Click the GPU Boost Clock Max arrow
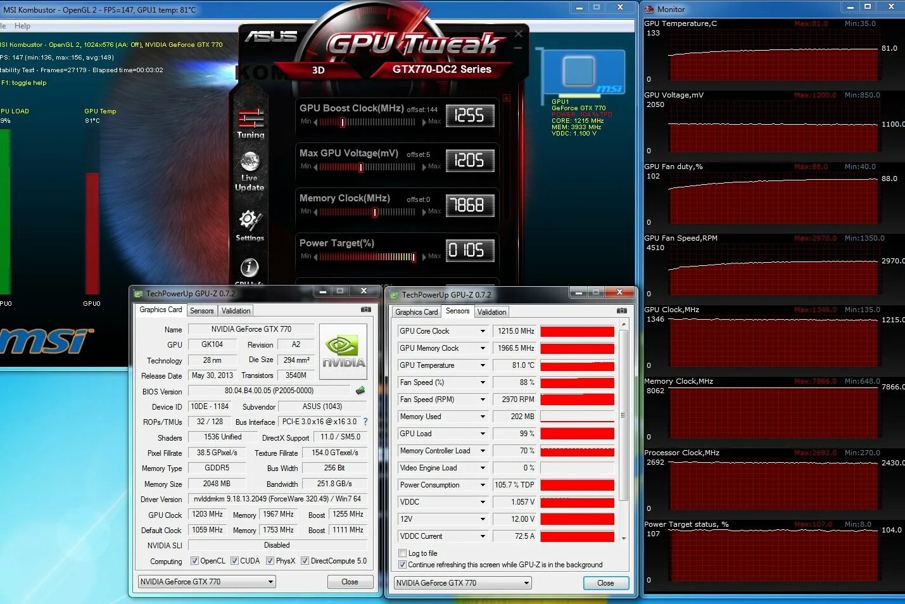This screenshot has width=905, height=604. tap(424, 122)
